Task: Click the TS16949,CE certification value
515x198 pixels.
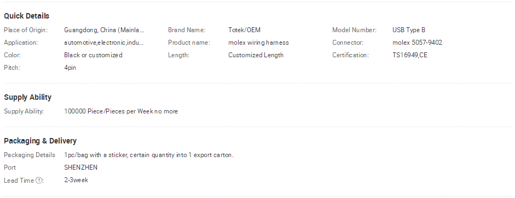Action: 410,55
